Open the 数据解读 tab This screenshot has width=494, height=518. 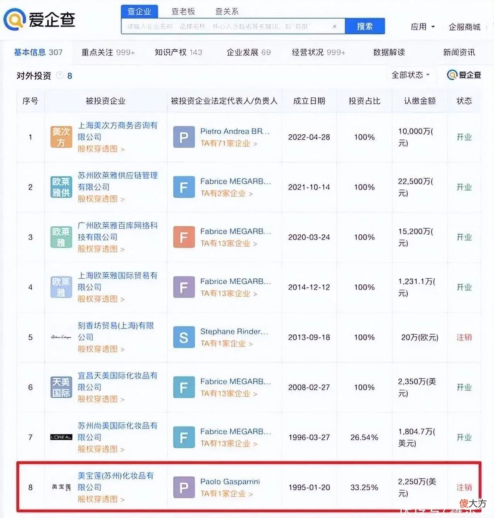point(389,52)
